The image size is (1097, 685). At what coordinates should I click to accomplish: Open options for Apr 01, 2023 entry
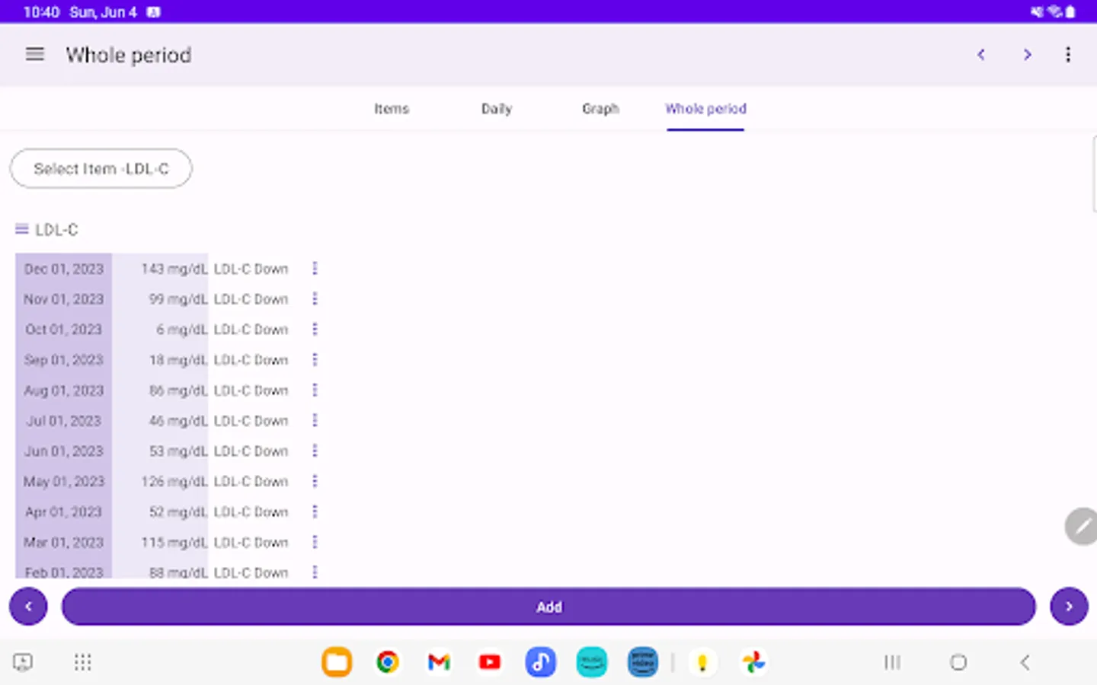pyautogui.click(x=315, y=512)
